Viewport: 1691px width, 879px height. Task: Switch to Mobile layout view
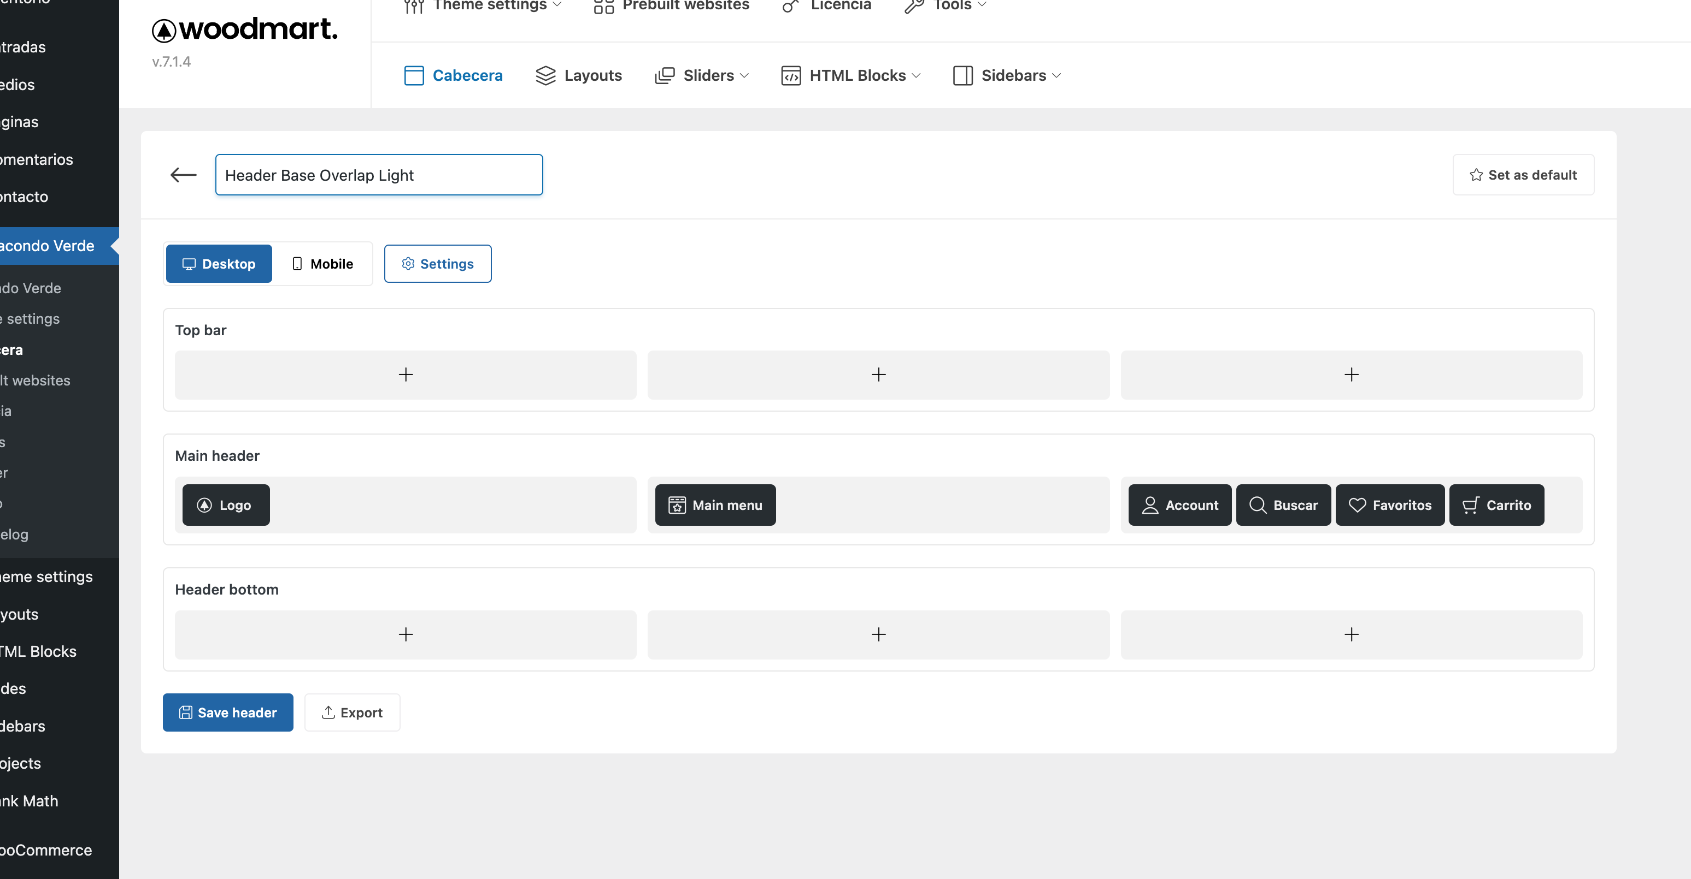coord(322,264)
